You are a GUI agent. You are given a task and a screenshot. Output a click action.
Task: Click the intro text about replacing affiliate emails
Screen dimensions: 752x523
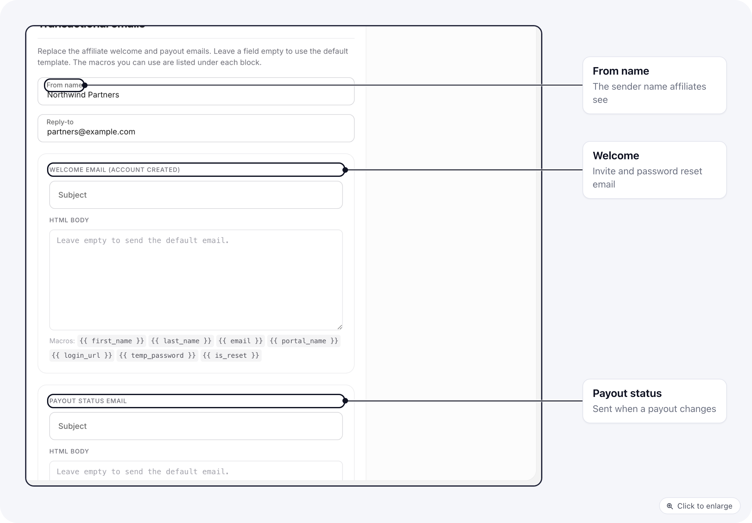coord(193,57)
